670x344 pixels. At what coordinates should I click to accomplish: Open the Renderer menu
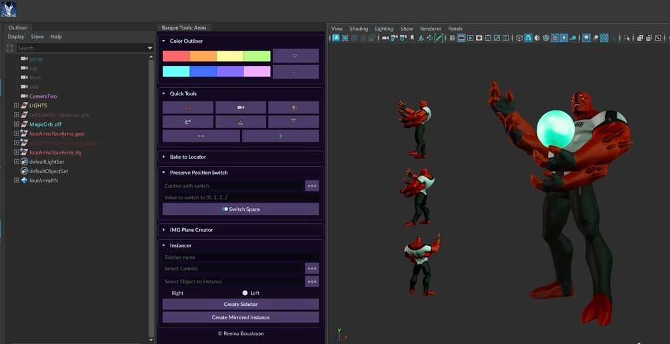tap(430, 29)
